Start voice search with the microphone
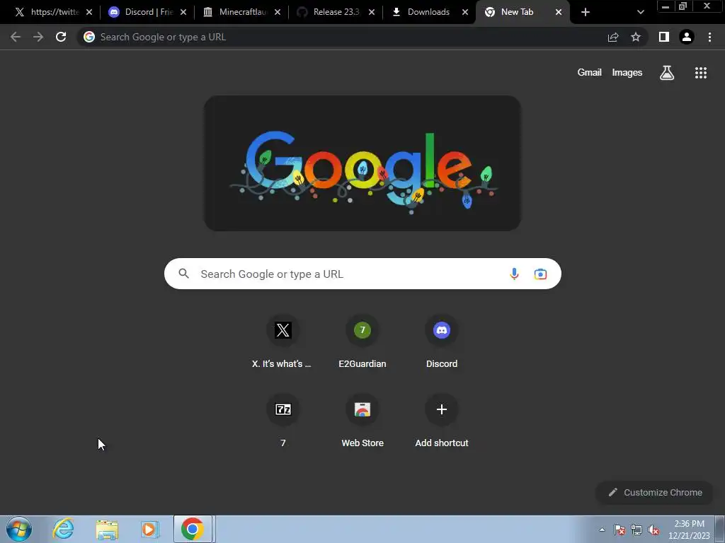This screenshot has height=543, width=725. click(514, 274)
